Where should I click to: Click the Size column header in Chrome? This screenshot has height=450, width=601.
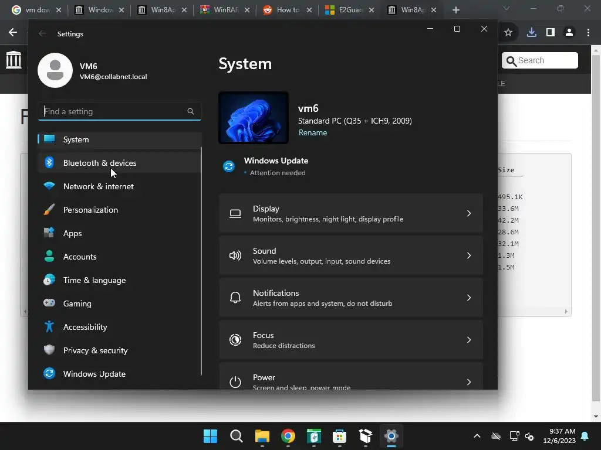(x=506, y=170)
